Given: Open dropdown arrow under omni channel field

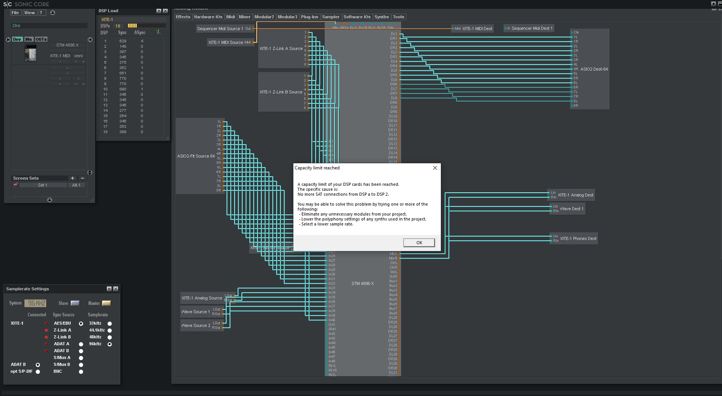Looking at the screenshot, I should pyautogui.click(x=83, y=61).
